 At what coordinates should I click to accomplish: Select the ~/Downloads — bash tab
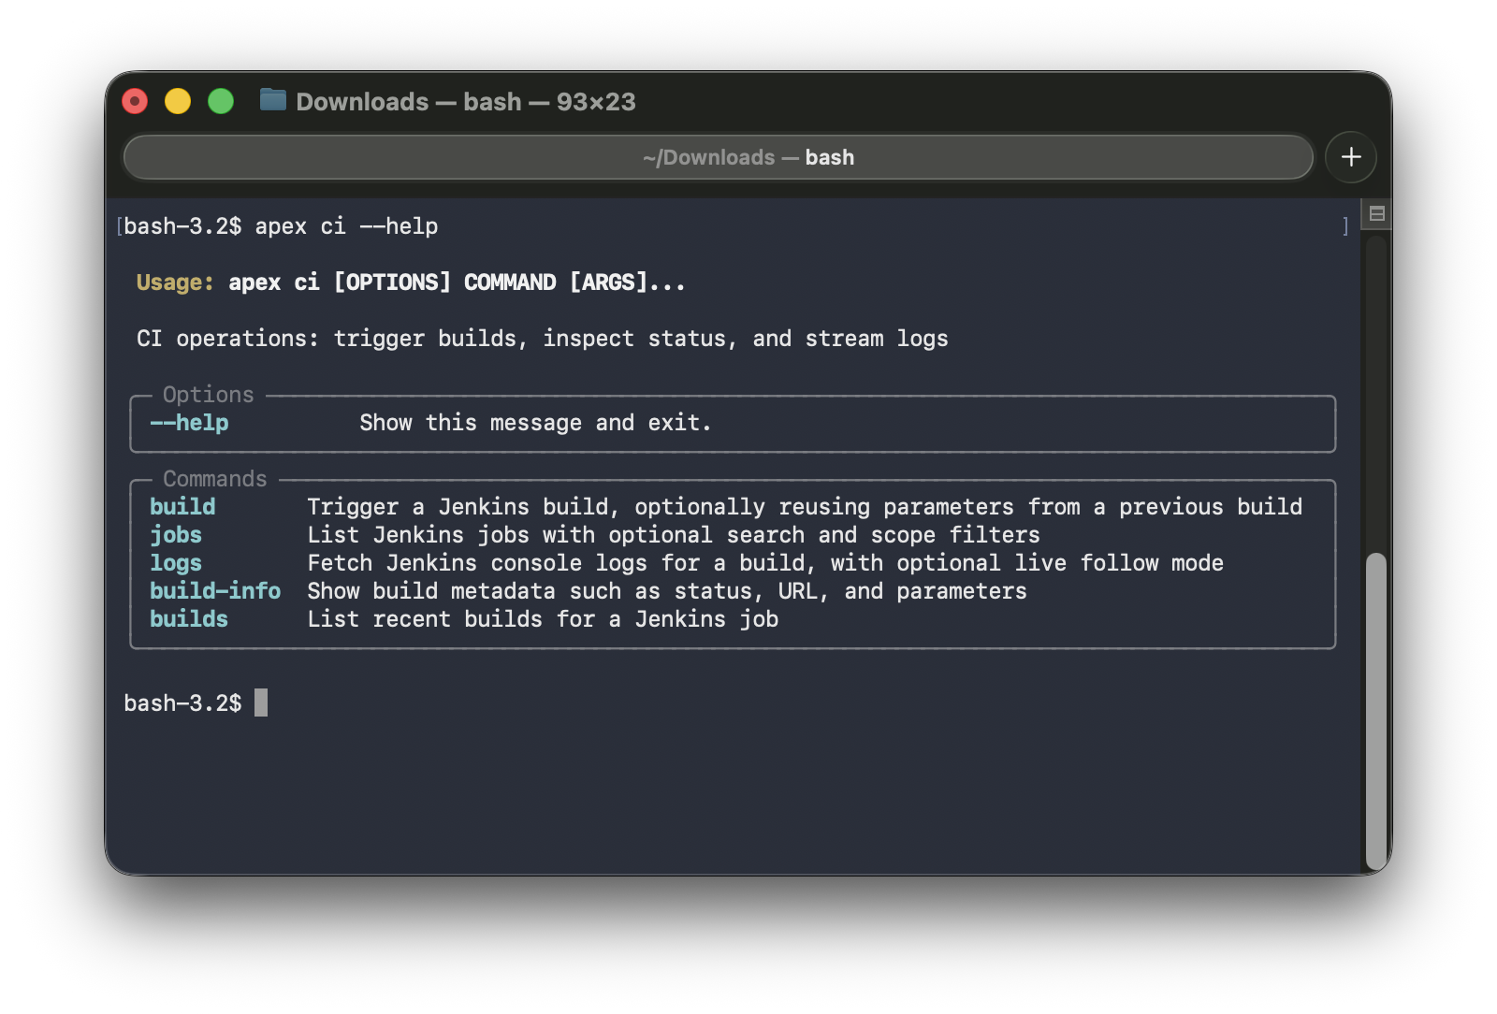tap(719, 157)
